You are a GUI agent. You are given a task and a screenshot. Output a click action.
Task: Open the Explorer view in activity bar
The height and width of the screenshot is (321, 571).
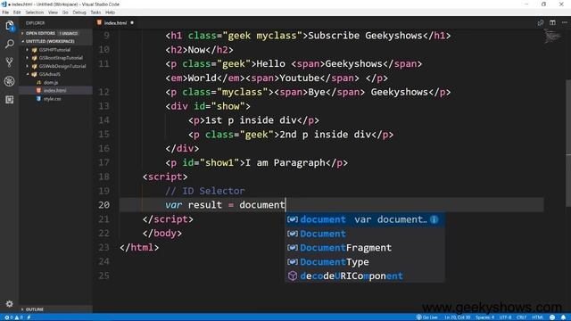(10, 26)
